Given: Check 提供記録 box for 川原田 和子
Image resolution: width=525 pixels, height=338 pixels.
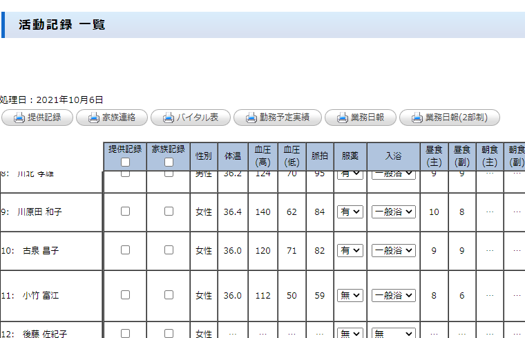Looking at the screenshot, I should tap(125, 212).
